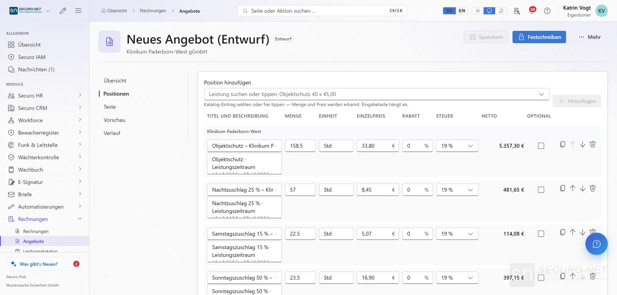Open tax dropdown for Nachtzuschlag row
The width and height of the screenshot is (617, 295).
coord(457,190)
